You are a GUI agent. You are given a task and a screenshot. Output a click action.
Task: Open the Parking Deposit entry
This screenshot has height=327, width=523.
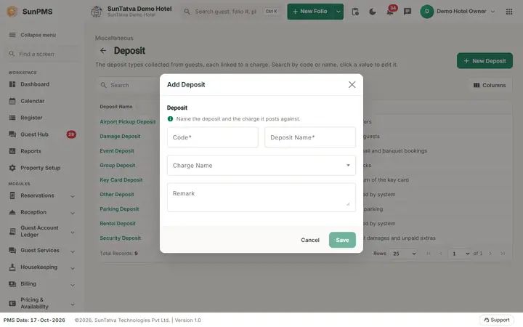tap(119, 209)
